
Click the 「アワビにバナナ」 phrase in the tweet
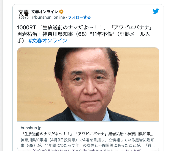pyautogui.click(x=131, y=27)
